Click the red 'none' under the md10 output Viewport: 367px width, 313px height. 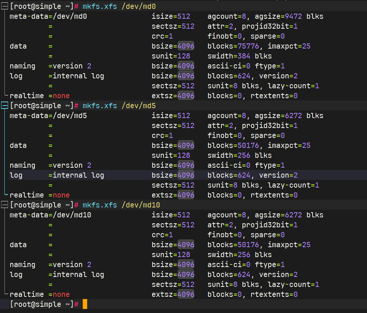click(x=61, y=294)
